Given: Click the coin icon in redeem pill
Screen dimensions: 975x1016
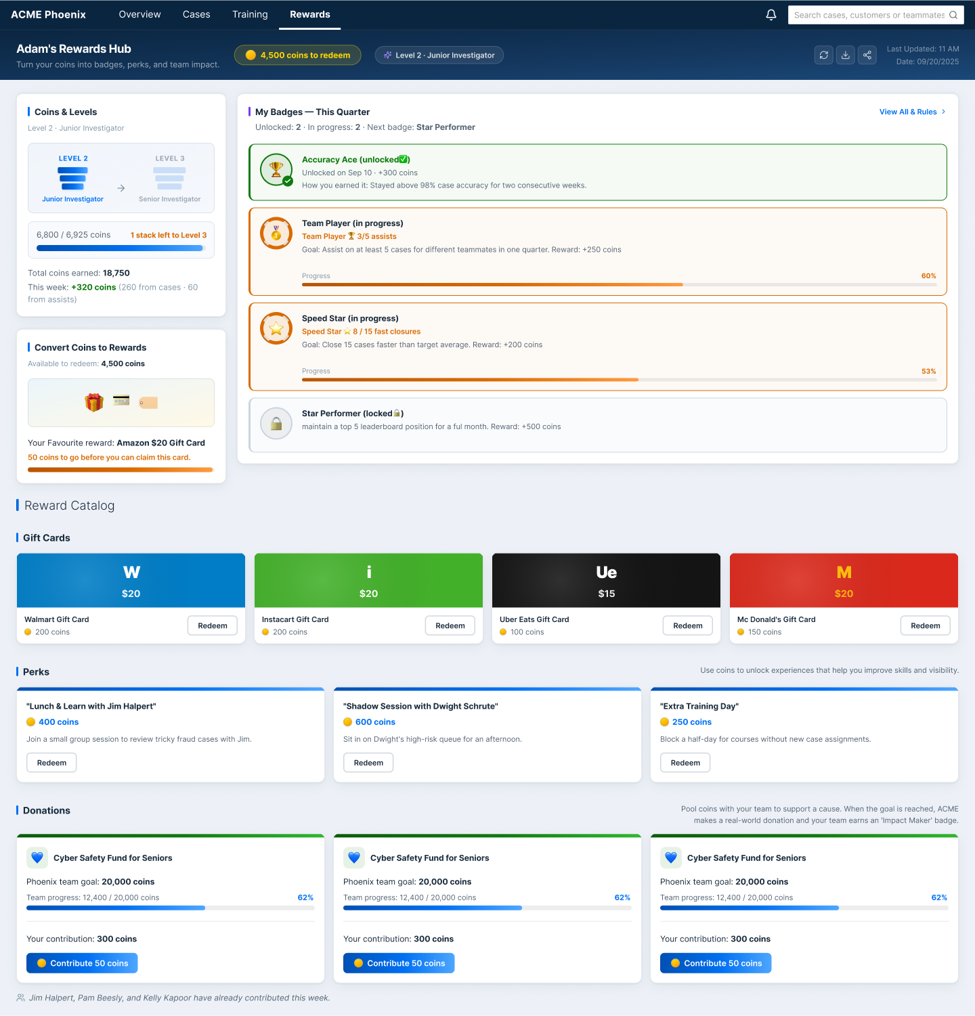Looking at the screenshot, I should [251, 56].
